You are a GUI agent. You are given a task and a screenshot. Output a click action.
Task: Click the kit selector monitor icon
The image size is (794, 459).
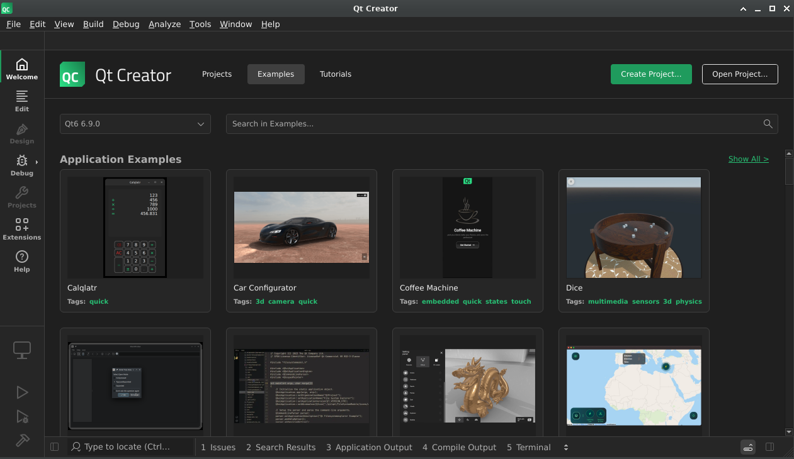(22, 350)
